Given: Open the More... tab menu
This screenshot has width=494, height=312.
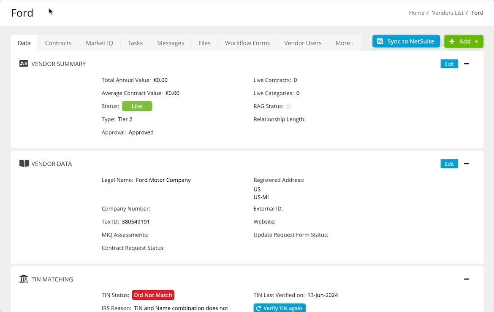Looking at the screenshot, I should coord(345,43).
